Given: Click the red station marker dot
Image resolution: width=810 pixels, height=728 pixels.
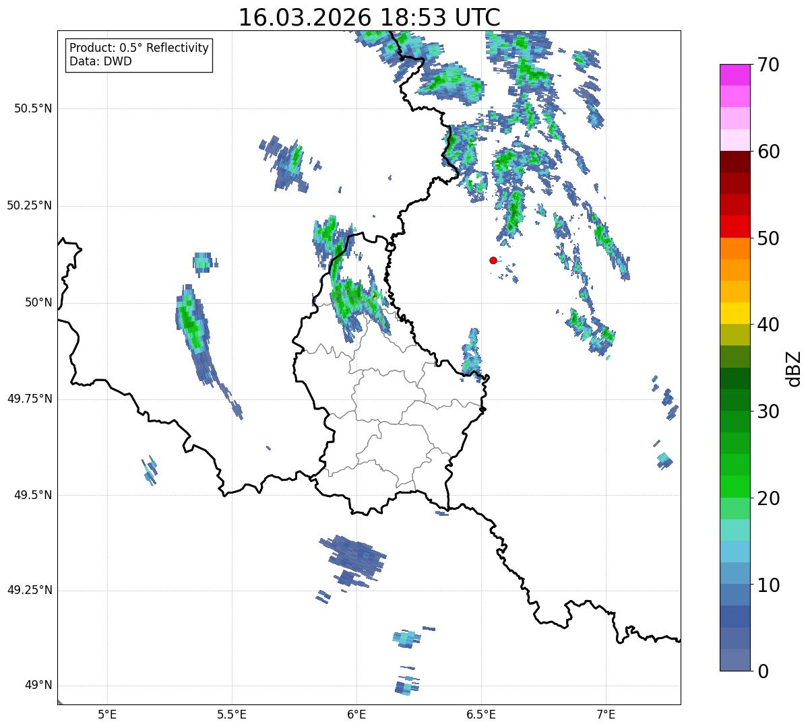Looking at the screenshot, I should pyautogui.click(x=493, y=260).
